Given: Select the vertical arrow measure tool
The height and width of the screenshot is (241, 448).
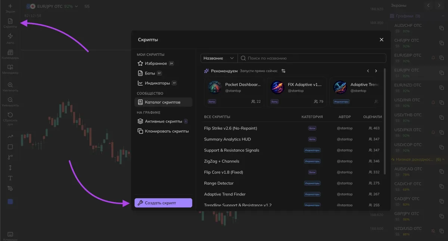Looking at the screenshot, I should pos(10,168).
